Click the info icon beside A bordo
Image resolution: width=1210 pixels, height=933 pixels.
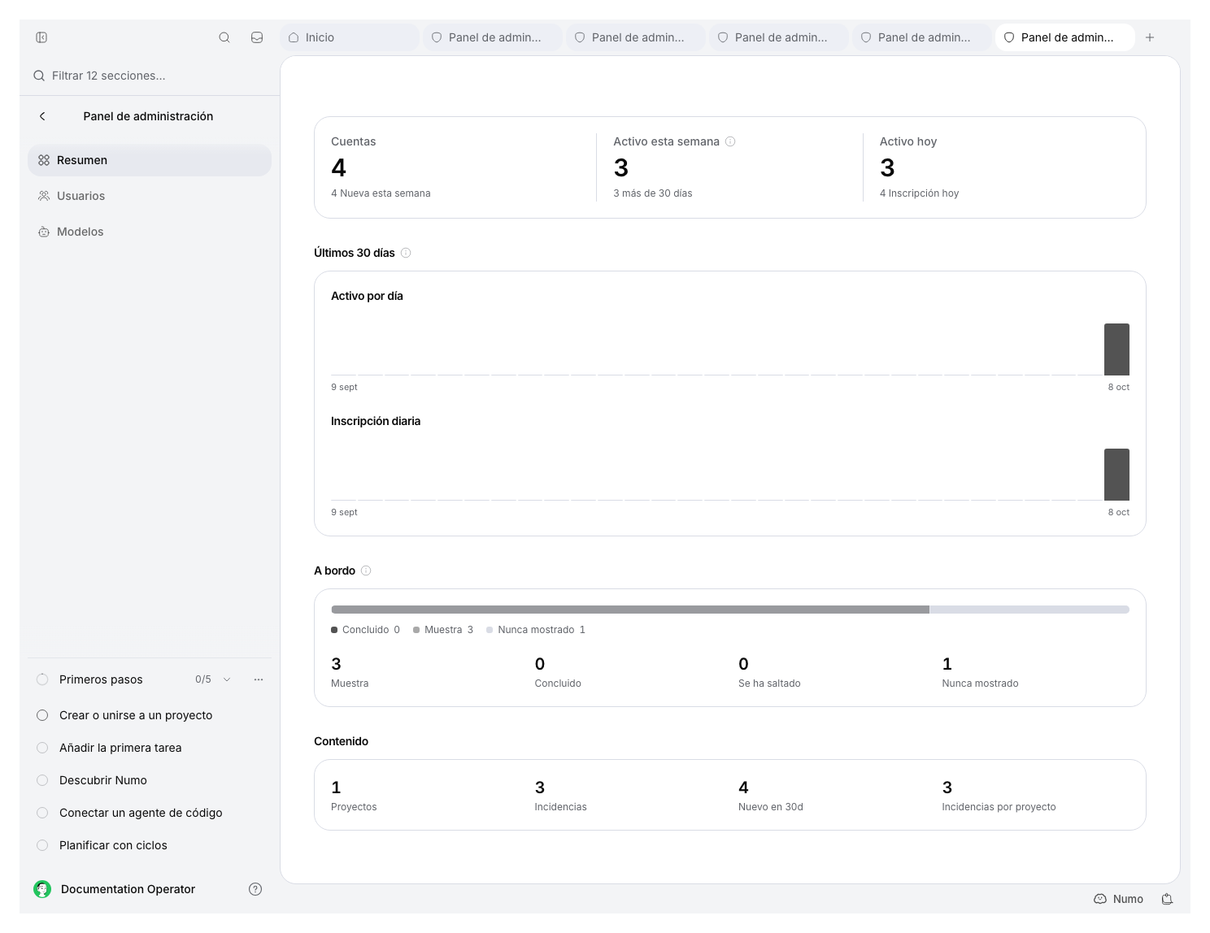[x=366, y=571]
